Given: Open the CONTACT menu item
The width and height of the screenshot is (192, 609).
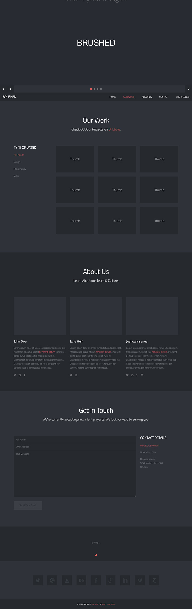Looking at the screenshot, I should tap(164, 97).
